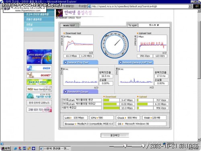Open the 도움말(H) help menu

coord(68,6)
